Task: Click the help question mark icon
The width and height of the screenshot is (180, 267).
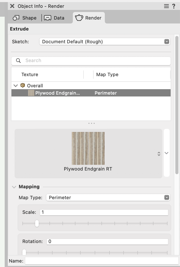Action: [174, 6]
